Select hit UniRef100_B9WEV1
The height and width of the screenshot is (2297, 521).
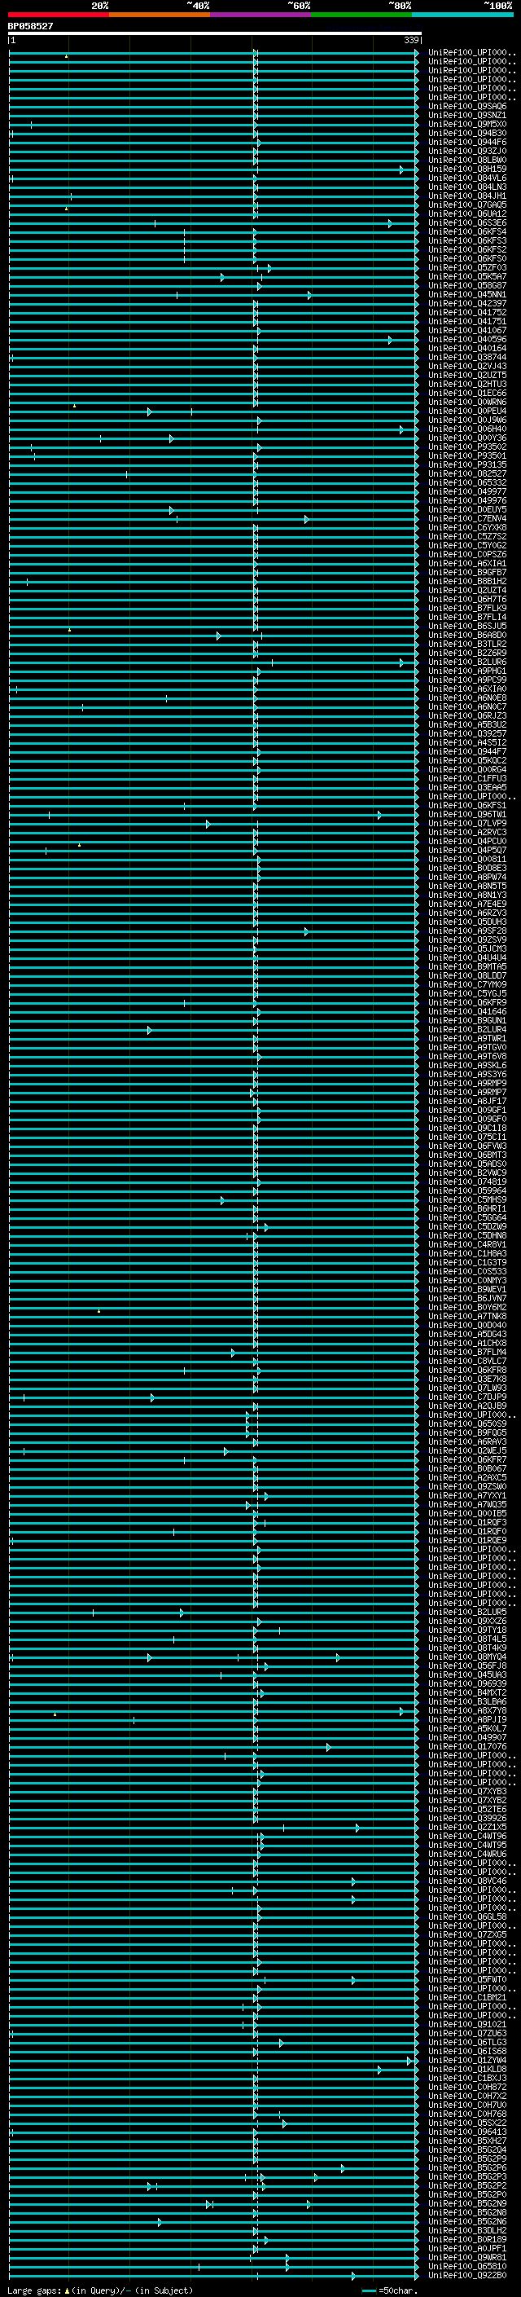pyautogui.click(x=466, y=1288)
